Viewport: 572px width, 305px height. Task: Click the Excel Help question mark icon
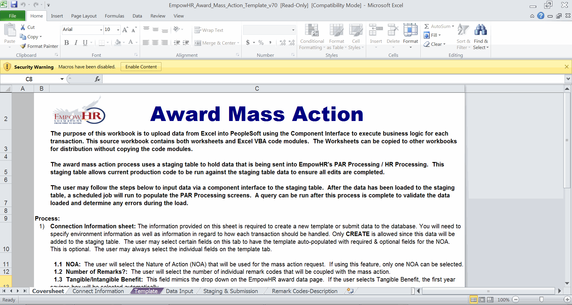(541, 16)
